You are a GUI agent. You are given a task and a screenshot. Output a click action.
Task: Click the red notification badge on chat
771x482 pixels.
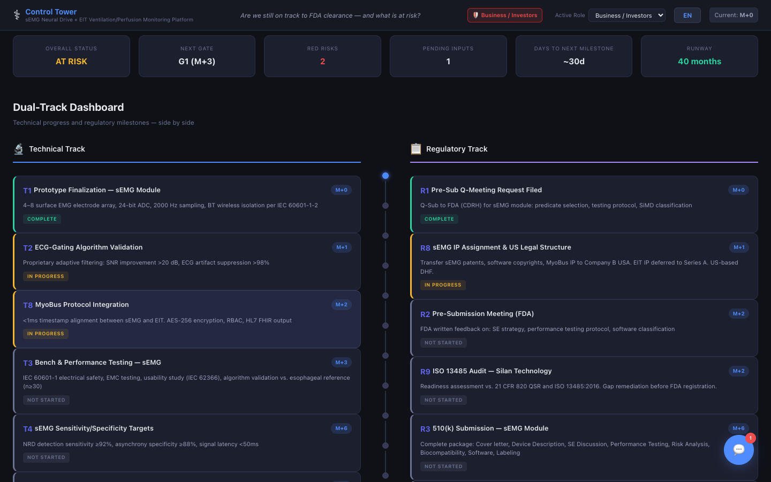click(751, 438)
